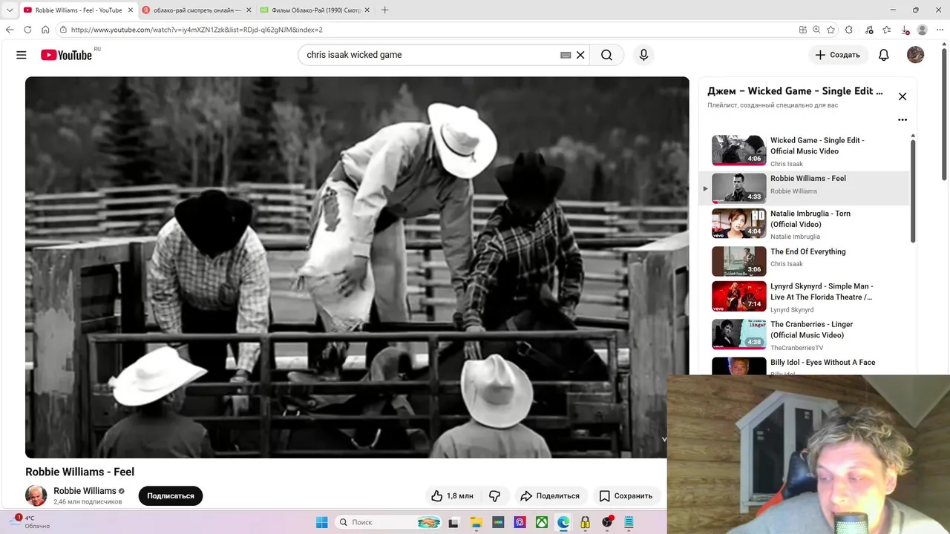
Task: Save the video via Сохранить
Action: click(x=626, y=495)
